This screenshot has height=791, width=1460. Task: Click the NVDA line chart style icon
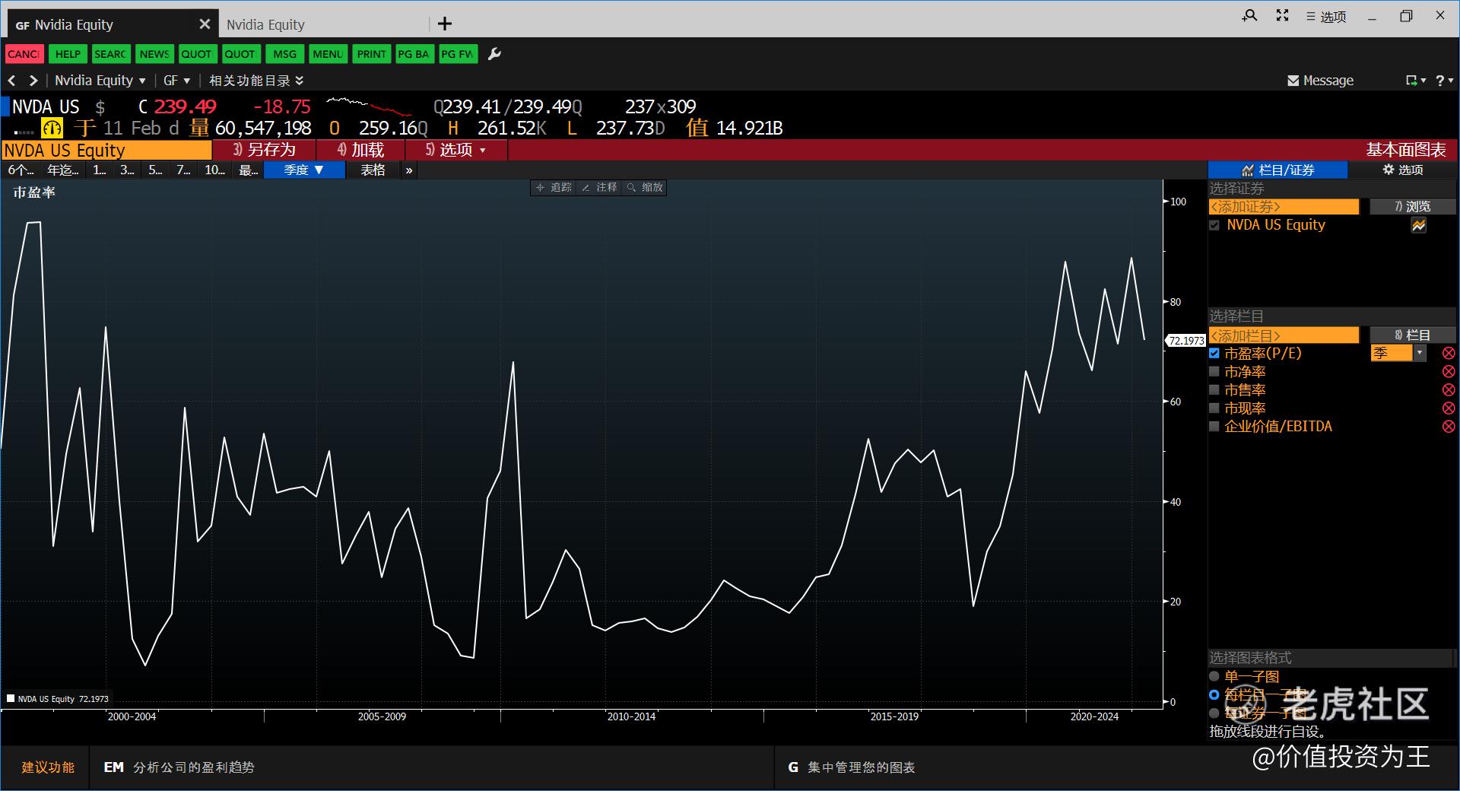click(x=1419, y=225)
